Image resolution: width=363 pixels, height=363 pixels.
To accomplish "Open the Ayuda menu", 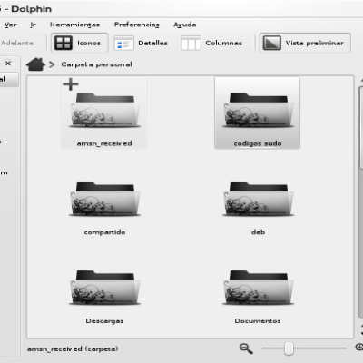I will (x=185, y=25).
